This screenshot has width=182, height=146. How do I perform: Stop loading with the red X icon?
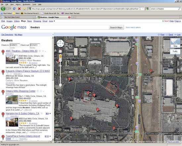click(19, 9)
